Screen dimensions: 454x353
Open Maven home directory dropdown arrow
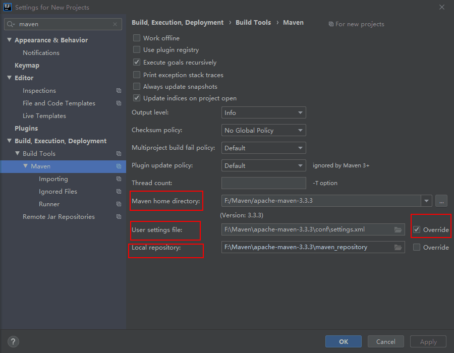[x=426, y=201]
